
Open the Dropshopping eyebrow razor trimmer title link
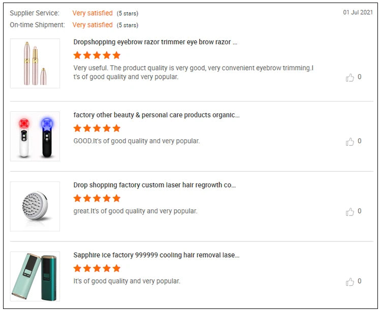point(155,42)
